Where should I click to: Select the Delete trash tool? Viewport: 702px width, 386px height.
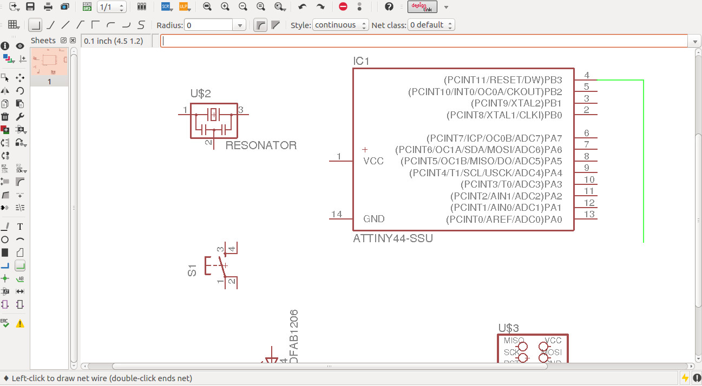point(5,117)
